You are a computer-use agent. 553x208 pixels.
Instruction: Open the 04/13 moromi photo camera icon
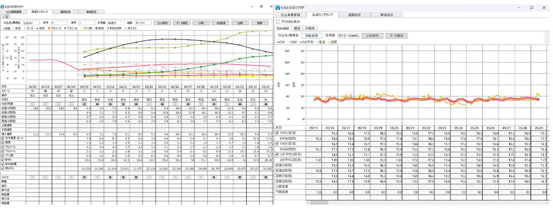[x=136, y=104]
